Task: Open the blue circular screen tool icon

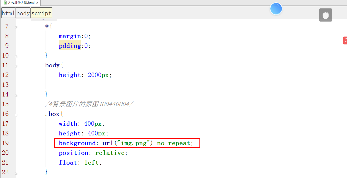Action: [276, 9]
